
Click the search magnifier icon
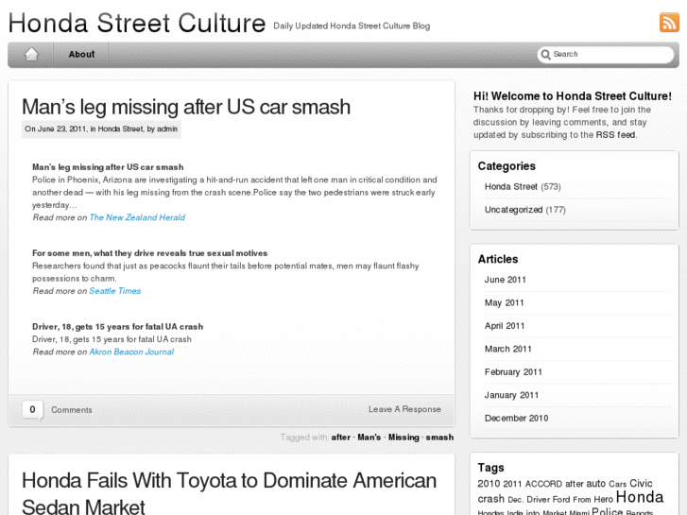(x=545, y=55)
